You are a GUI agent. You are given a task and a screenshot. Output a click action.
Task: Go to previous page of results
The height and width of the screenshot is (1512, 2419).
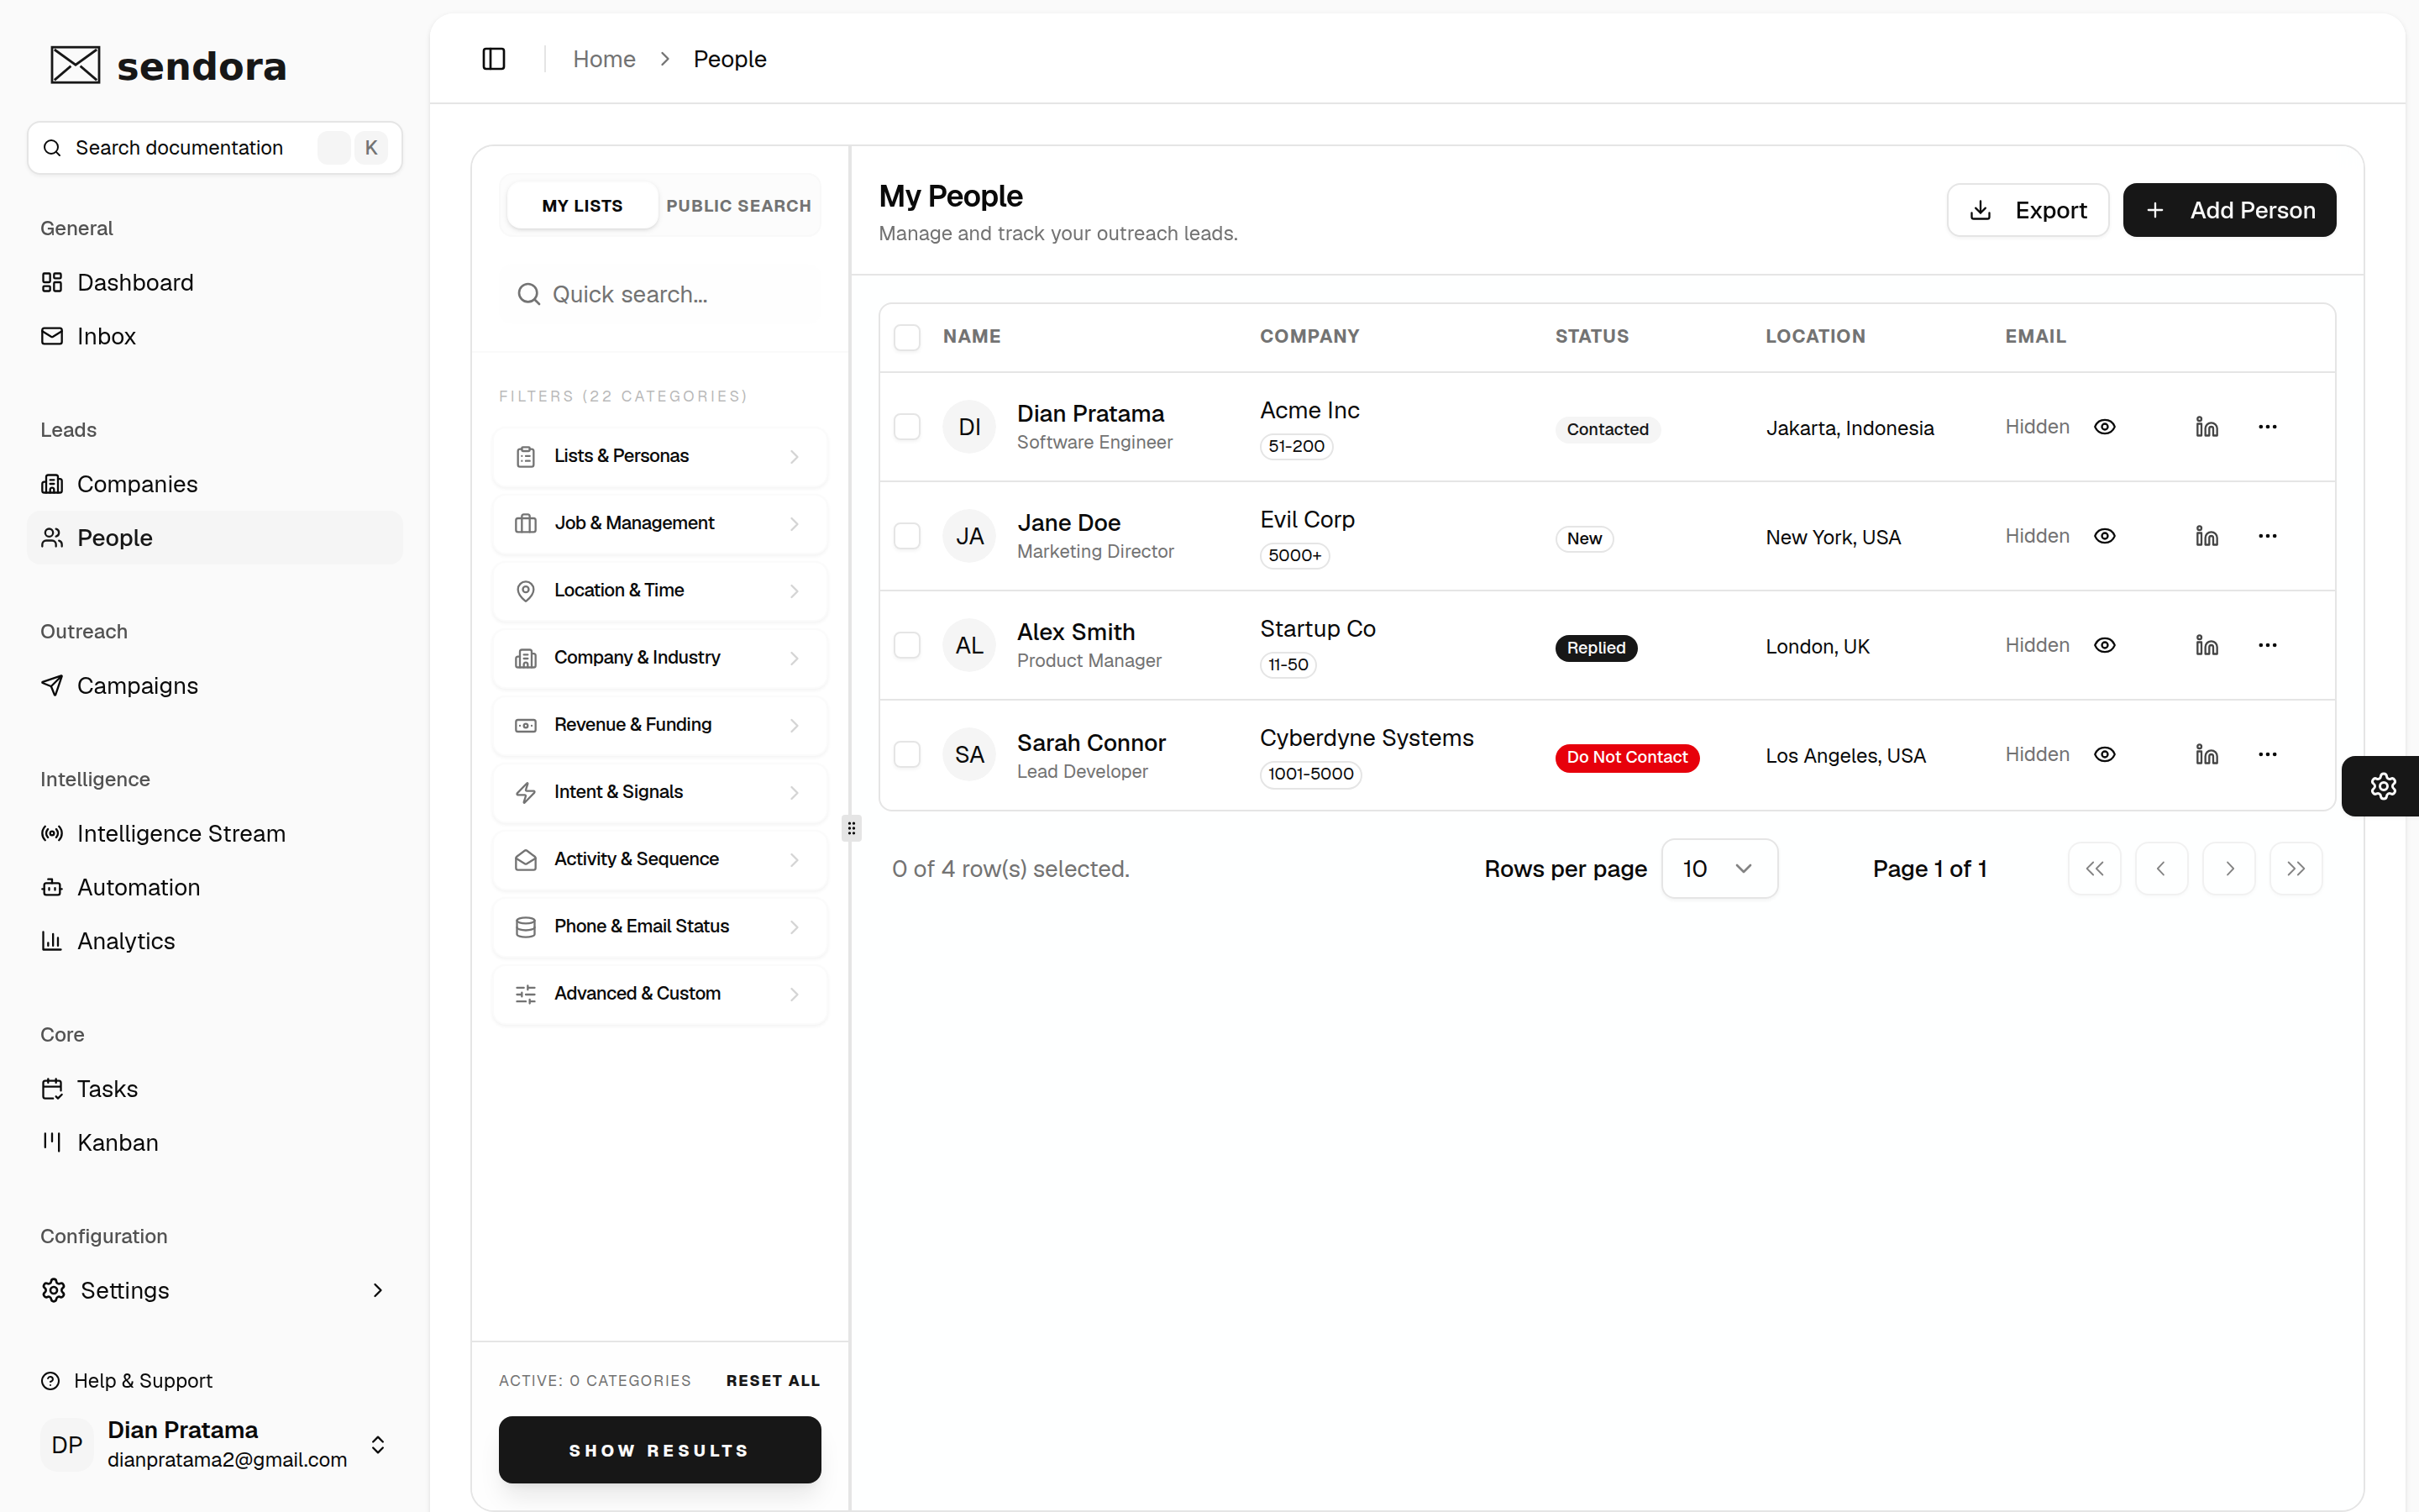point(2161,868)
